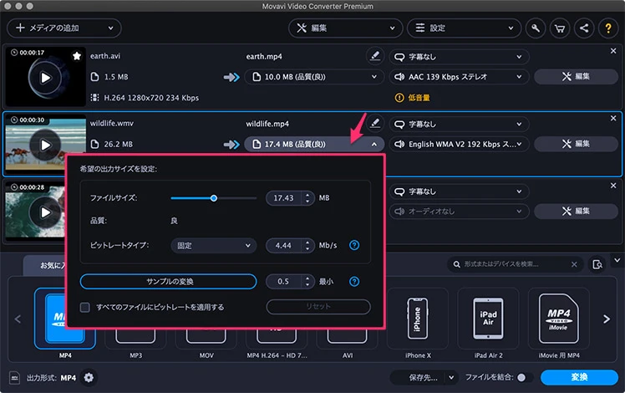This screenshot has width=625, height=393.
Task: Adjust the file size slider handle
Action: pyautogui.click(x=214, y=198)
